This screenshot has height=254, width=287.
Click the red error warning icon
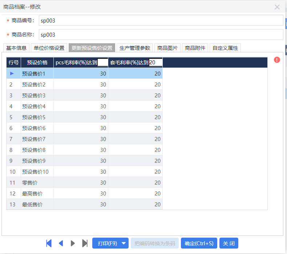coord(277,60)
